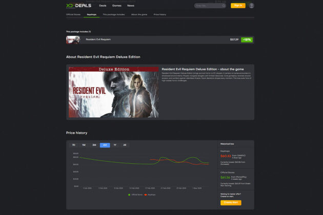Image resolution: width=323 pixels, height=215 pixels.
Task: Jump to This package includes tab
Action: [x=113, y=14]
